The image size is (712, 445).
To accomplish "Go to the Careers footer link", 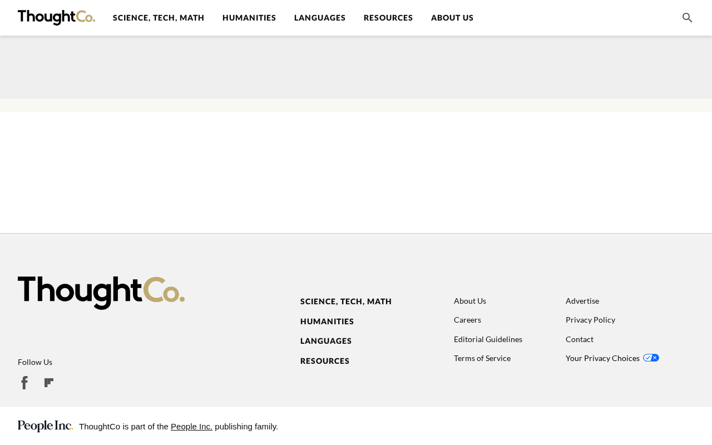I will click(x=467, y=320).
